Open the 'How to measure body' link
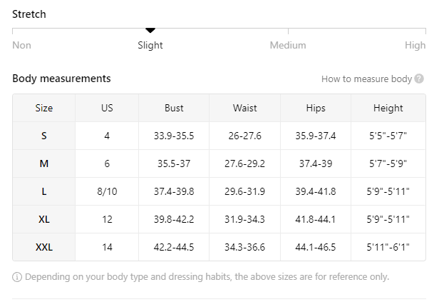The height and width of the screenshot is (307, 439). [366, 79]
